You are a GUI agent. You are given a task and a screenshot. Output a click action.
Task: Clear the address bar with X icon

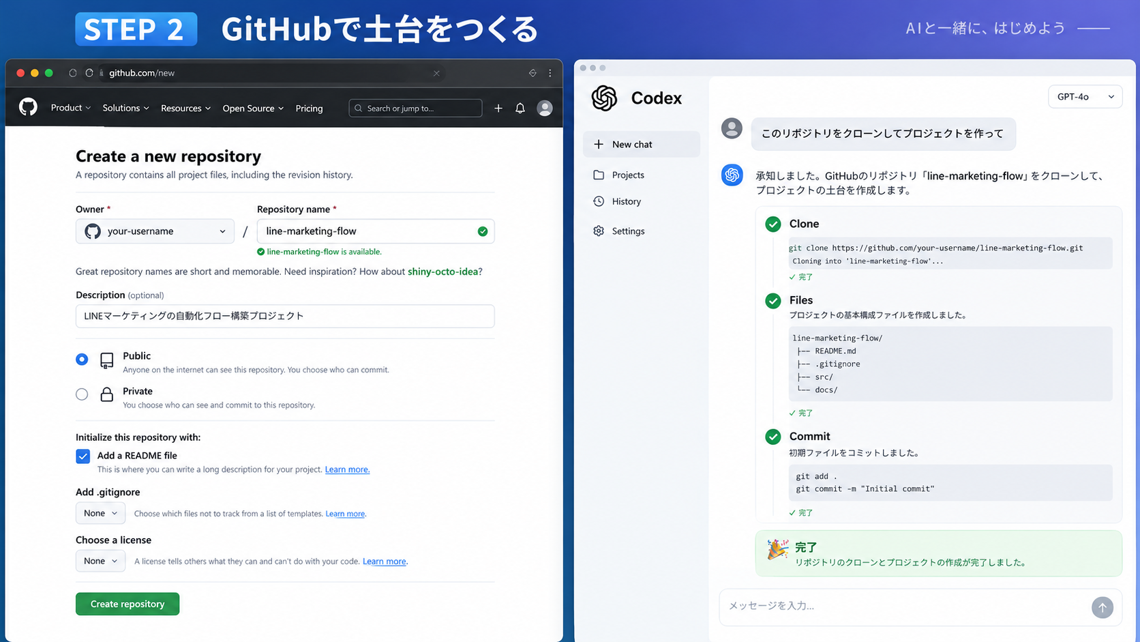(436, 73)
